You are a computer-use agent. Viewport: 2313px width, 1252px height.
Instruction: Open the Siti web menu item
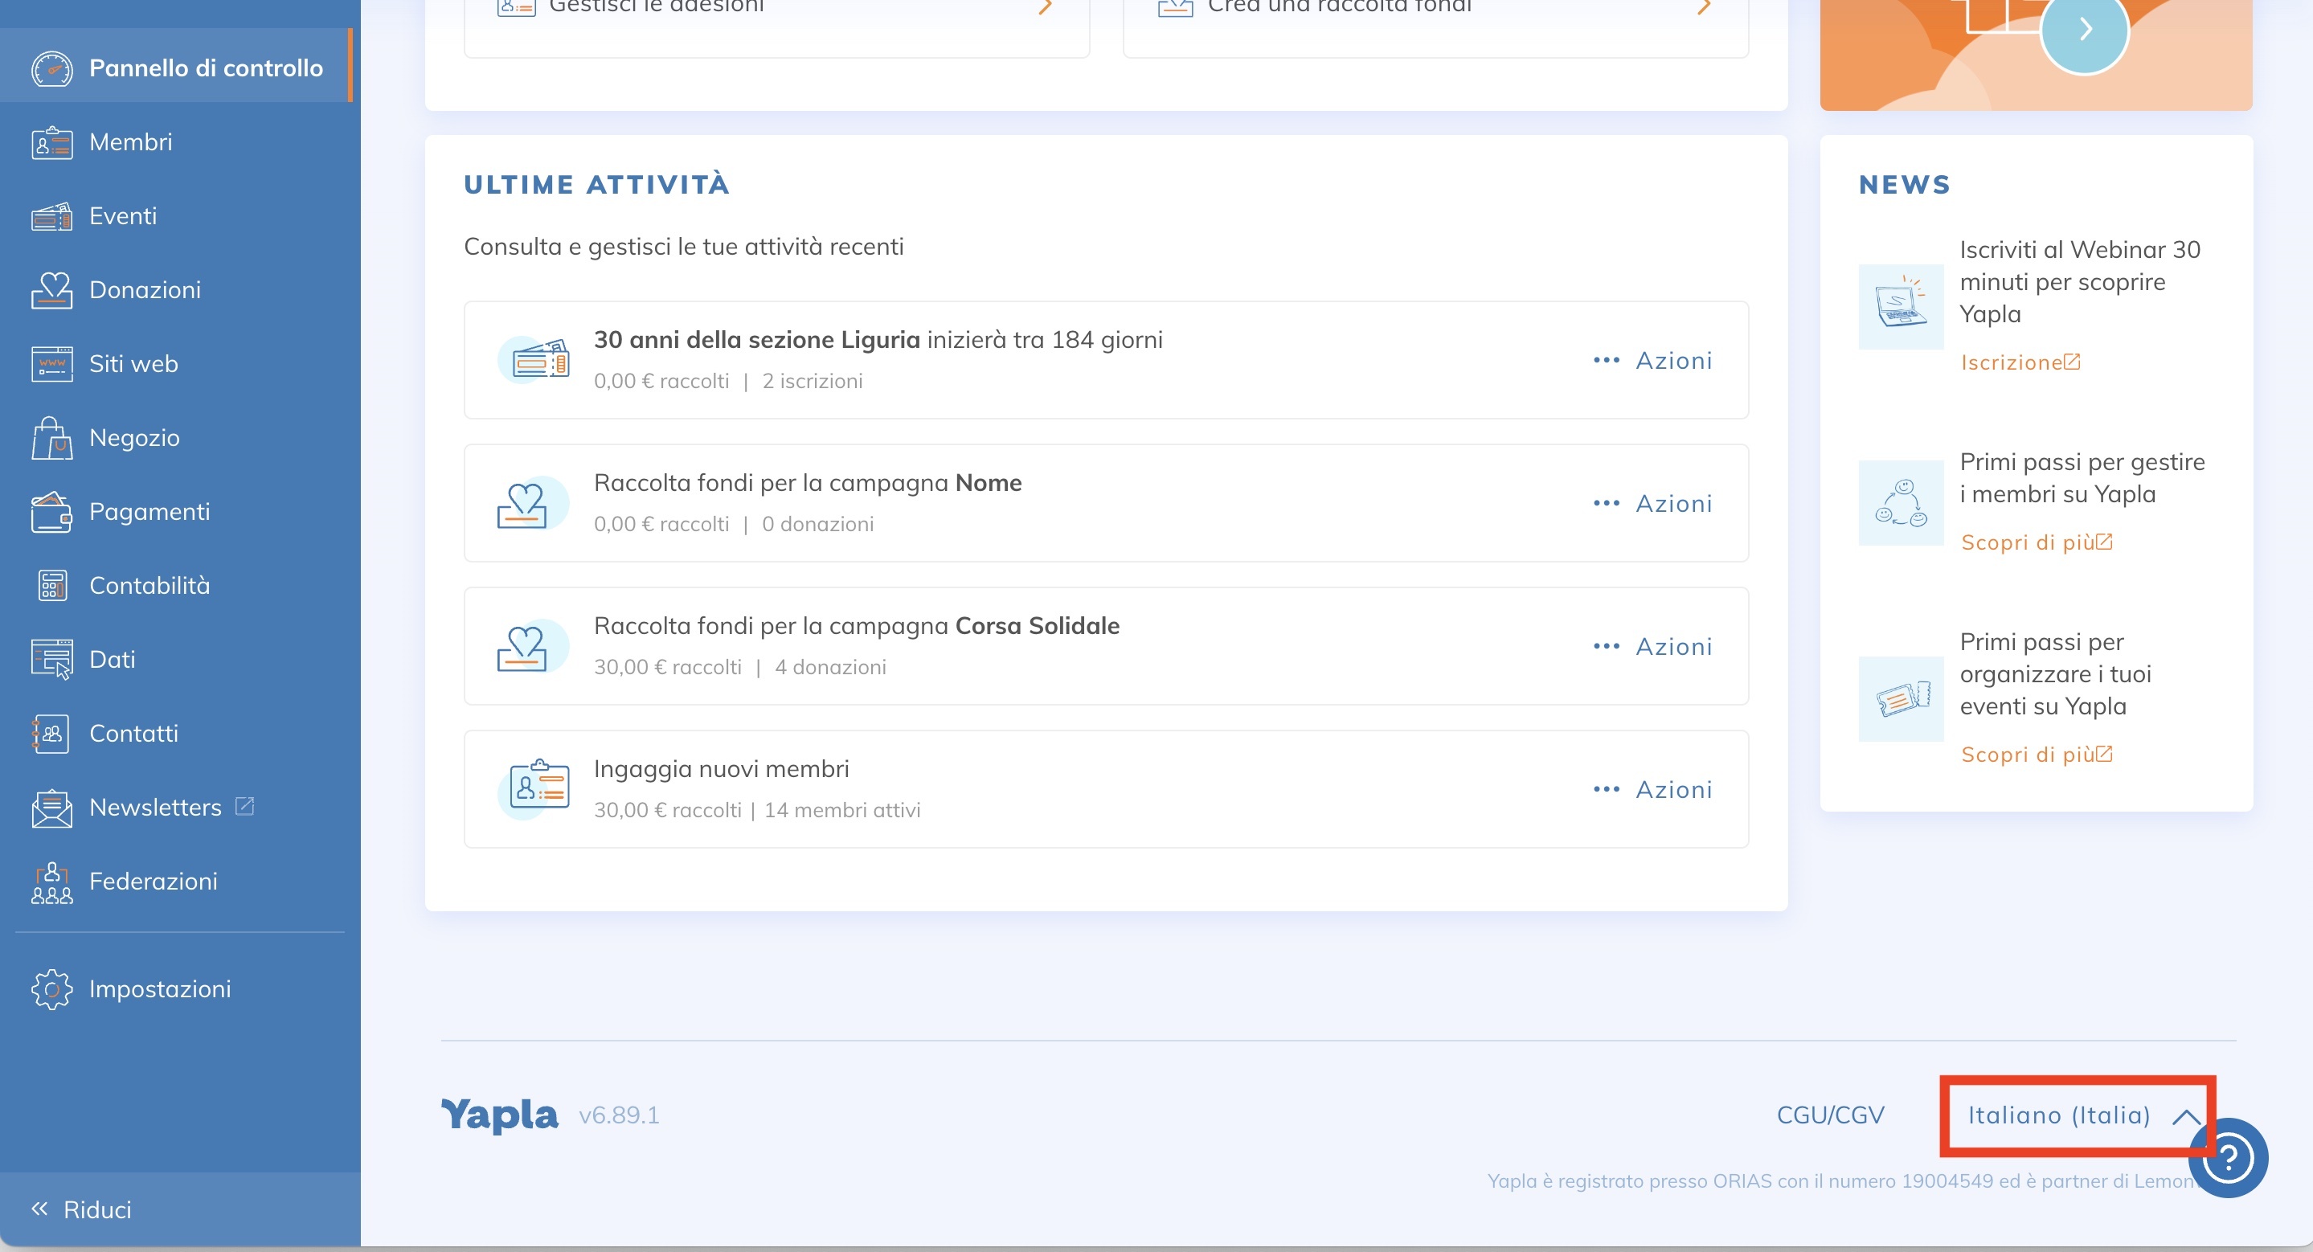tap(133, 364)
